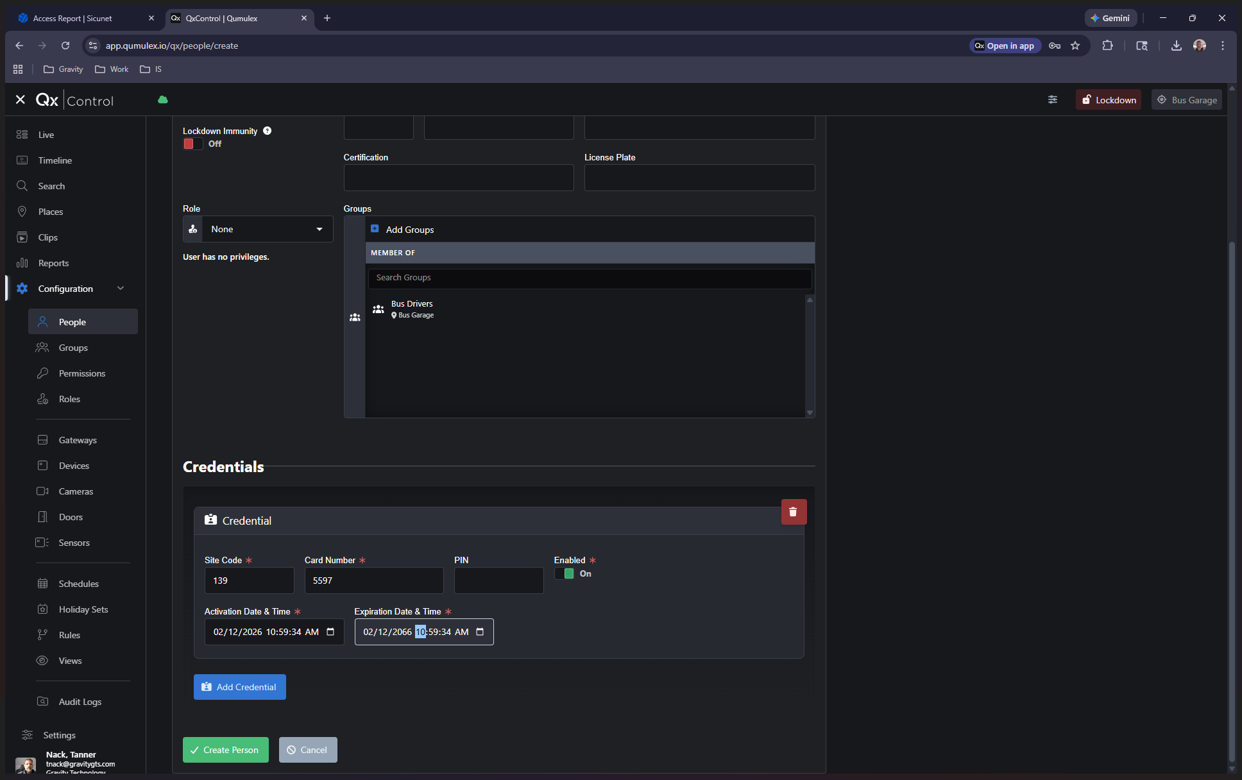Open Expiration Date calendar picker icon
This screenshot has width=1242, height=780.
tap(480, 632)
